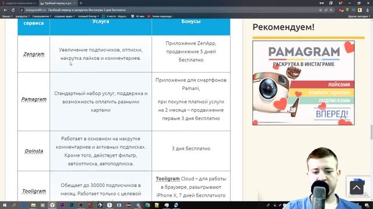Open the 'бизнес' bookmarks folder

pos(8,16)
